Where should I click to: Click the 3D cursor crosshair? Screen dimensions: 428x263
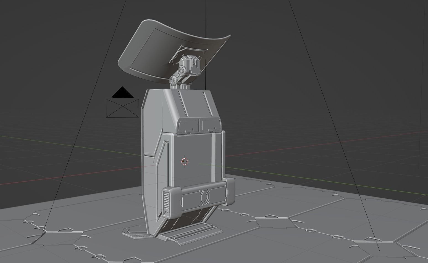185,161
